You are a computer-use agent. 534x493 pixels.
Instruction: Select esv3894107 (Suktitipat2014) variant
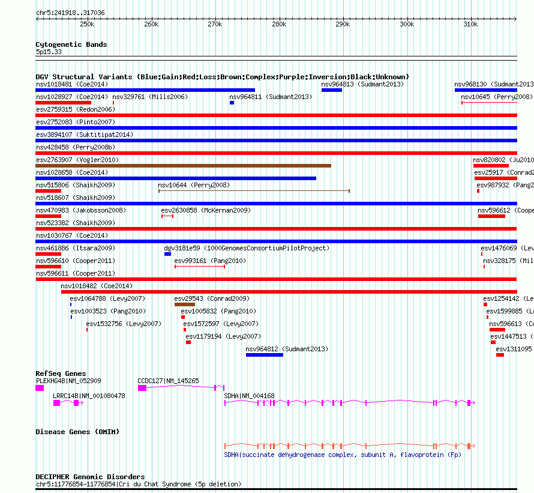tap(85, 135)
